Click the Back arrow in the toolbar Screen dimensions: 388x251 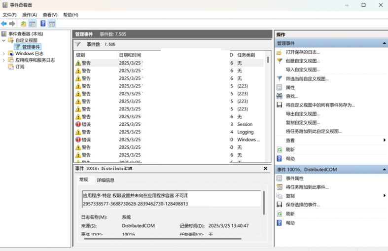click(4, 24)
